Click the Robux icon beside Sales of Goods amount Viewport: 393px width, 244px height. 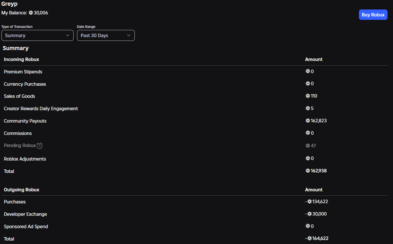(x=308, y=96)
